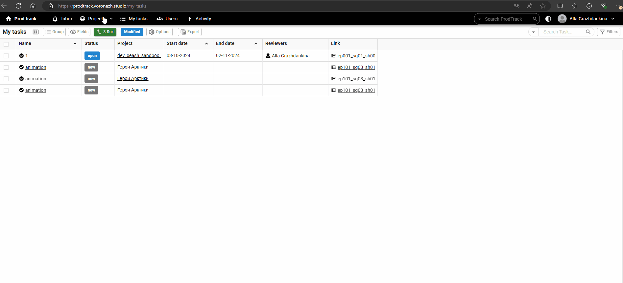Expand the Alla Grazhdankina account chevron

pyautogui.click(x=613, y=19)
